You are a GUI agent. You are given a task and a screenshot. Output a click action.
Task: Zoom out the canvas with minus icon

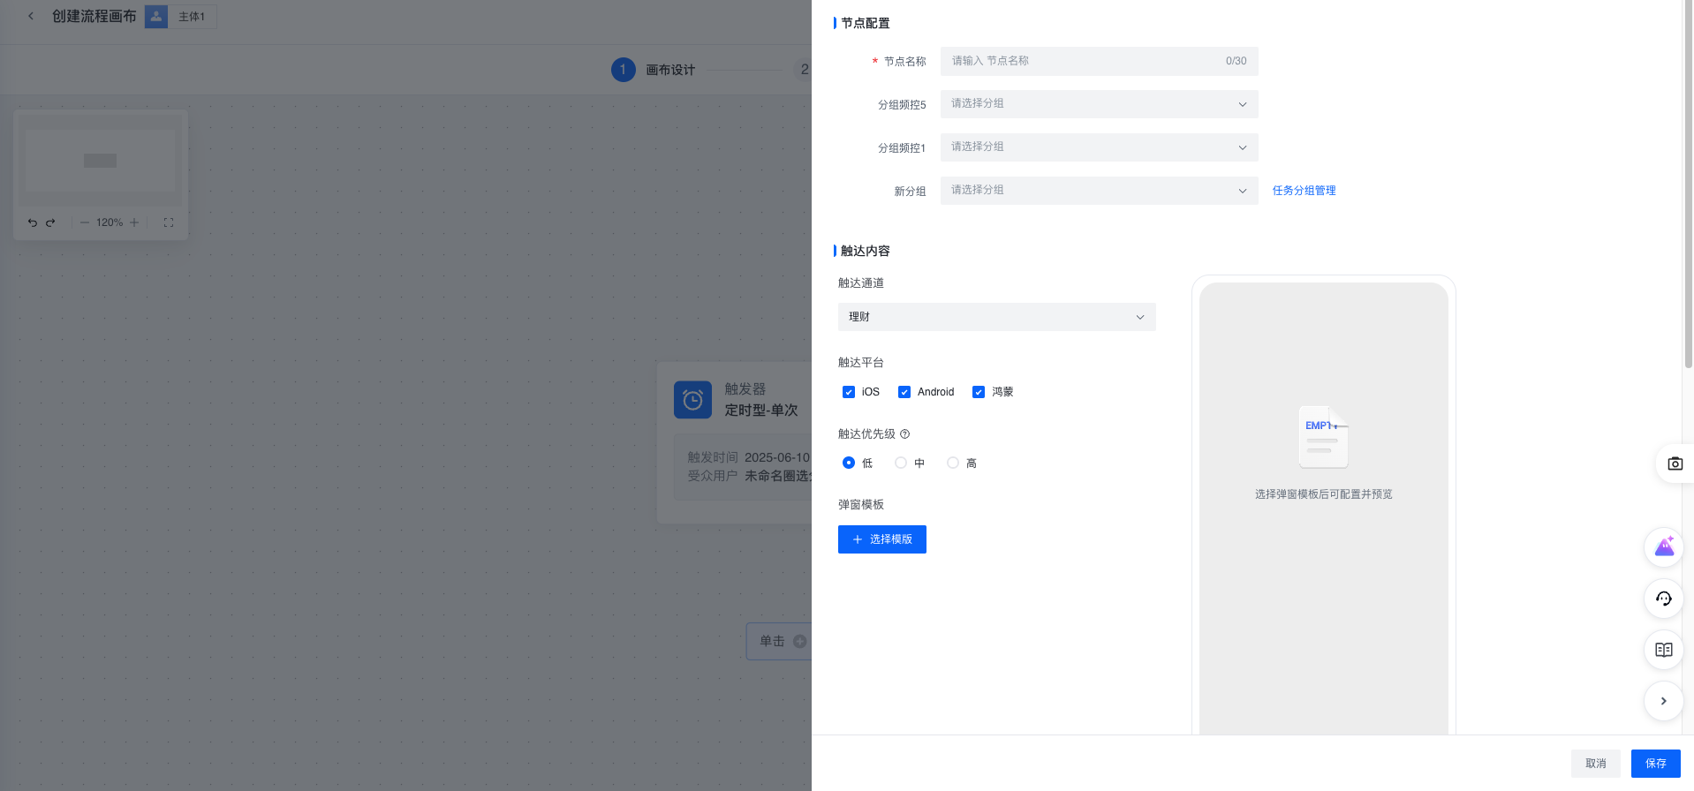coord(85,222)
